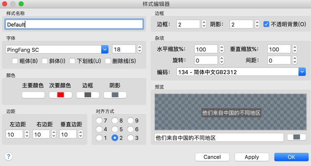Select alignment radio button 2

click(115, 138)
